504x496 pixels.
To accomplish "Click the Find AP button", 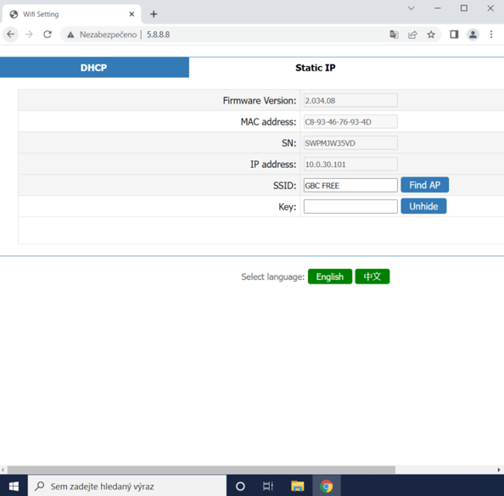I will [x=424, y=185].
